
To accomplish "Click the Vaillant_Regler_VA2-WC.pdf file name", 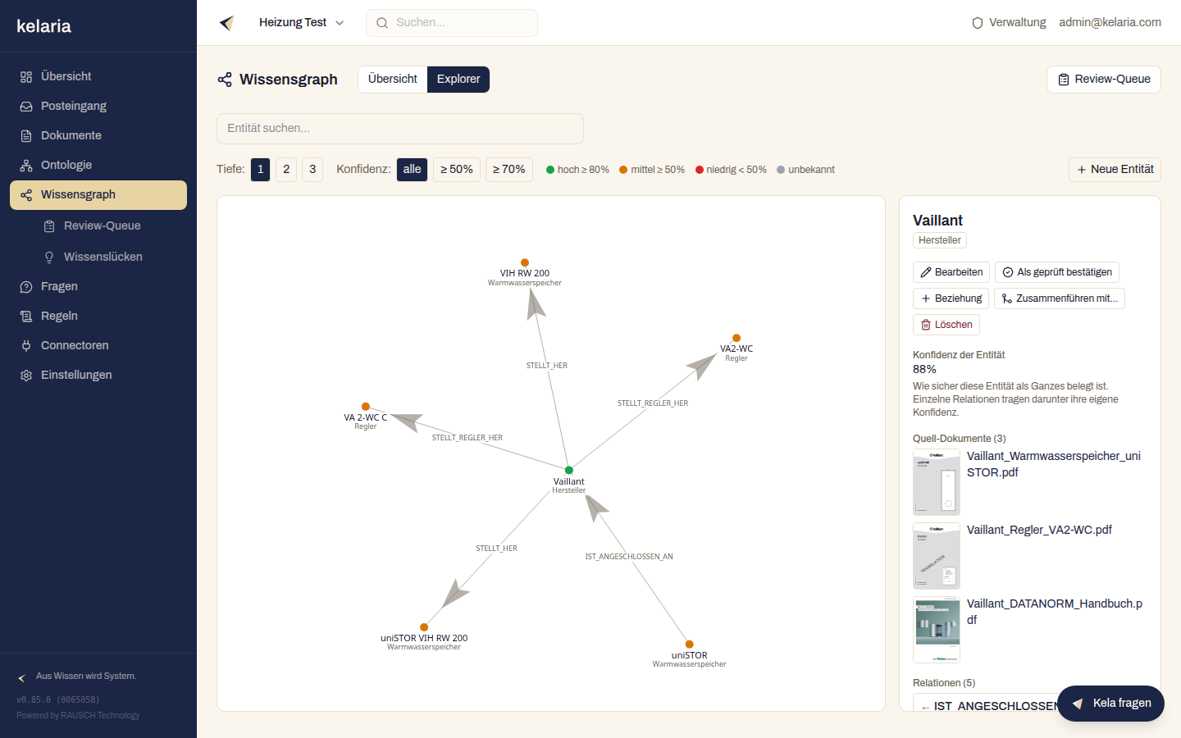I will pyautogui.click(x=1039, y=530).
